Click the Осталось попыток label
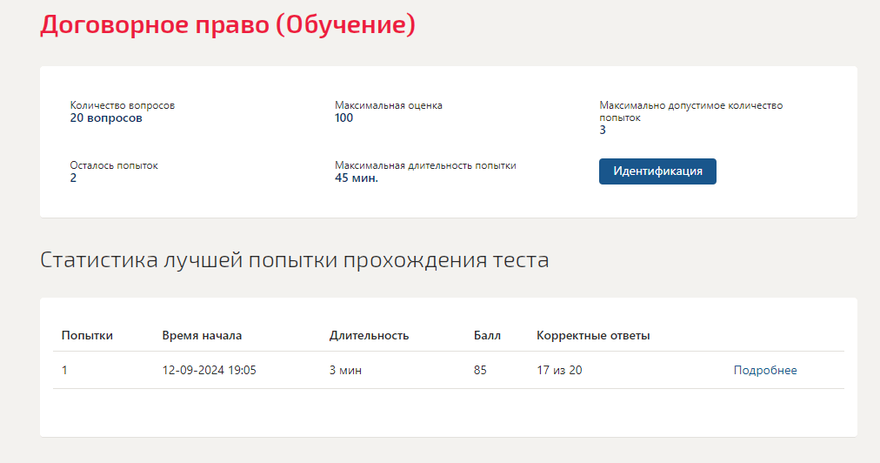The height and width of the screenshot is (463, 880). [114, 165]
